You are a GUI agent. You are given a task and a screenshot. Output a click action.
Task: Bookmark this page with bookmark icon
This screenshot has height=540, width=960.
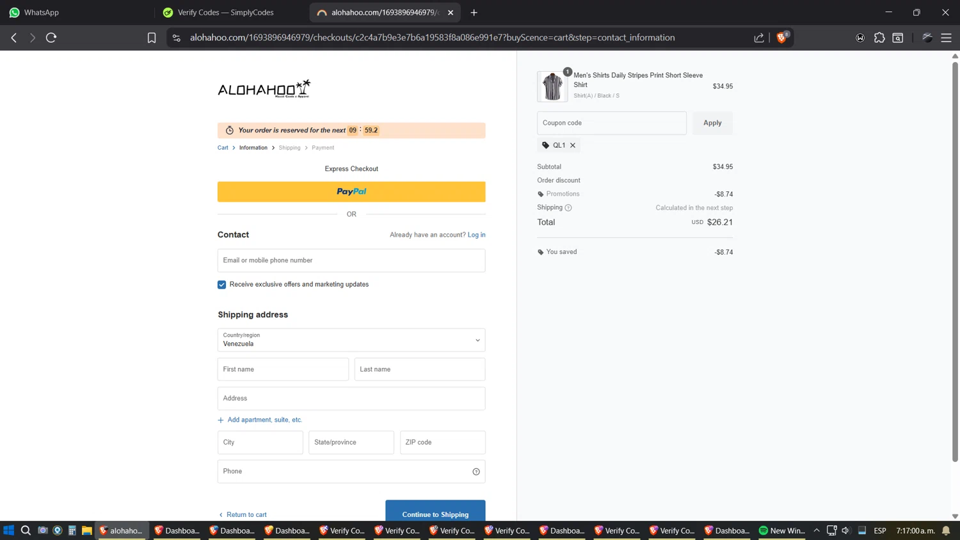tap(152, 38)
